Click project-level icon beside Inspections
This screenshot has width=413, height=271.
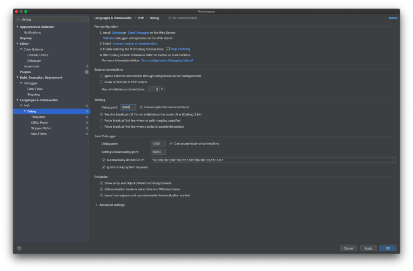[x=87, y=66]
